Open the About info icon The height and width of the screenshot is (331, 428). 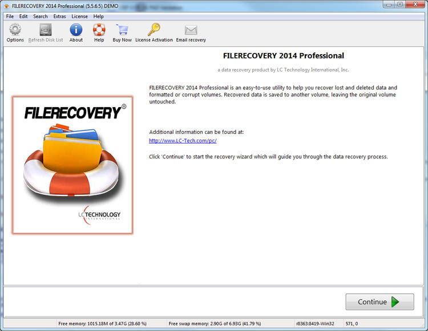[x=76, y=30]
